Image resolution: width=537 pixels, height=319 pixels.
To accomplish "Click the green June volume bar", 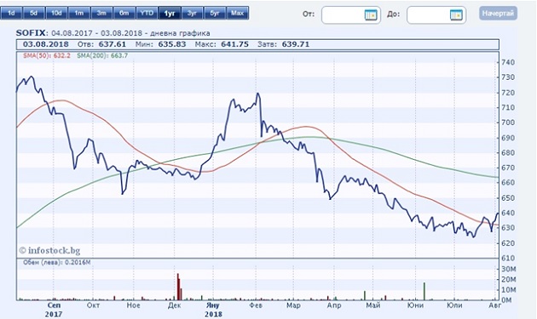I will tap(424, 291).
